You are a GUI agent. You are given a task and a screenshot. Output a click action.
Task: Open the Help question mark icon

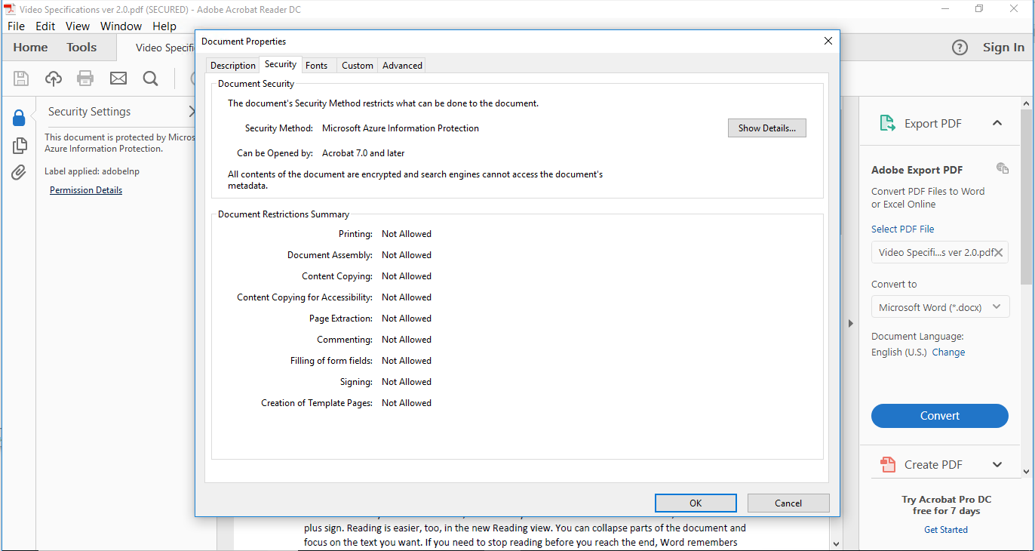(x=960, y=47)
